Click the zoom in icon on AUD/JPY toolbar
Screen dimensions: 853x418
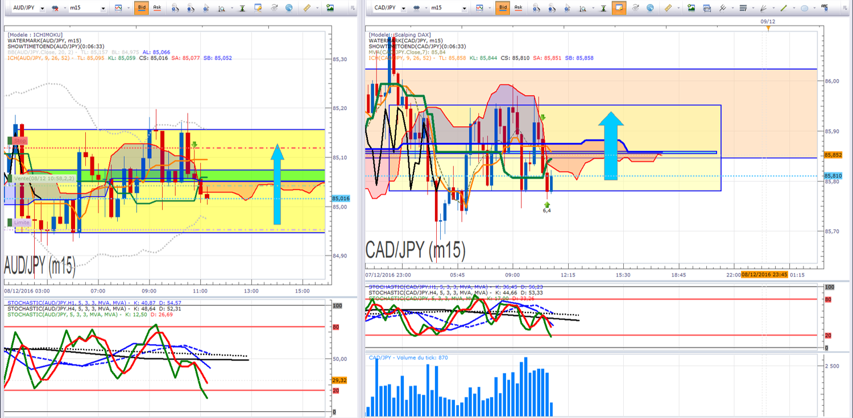175,9
